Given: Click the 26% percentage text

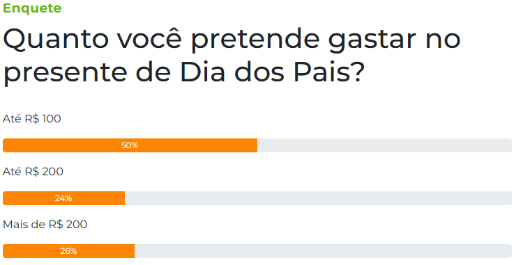Looking at the screenshot, I should (x=68, y=251).
